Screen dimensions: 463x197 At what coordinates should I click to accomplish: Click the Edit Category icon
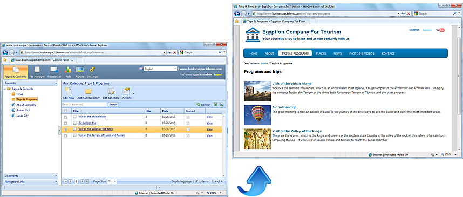click(111, 92)
